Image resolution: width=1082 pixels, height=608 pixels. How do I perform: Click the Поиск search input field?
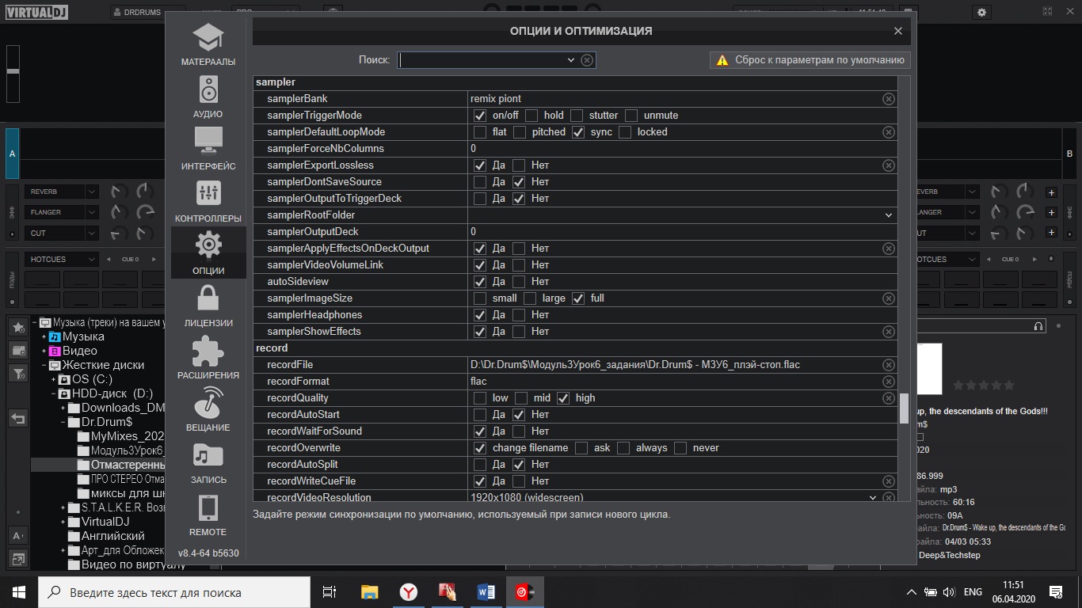point(482,60)
